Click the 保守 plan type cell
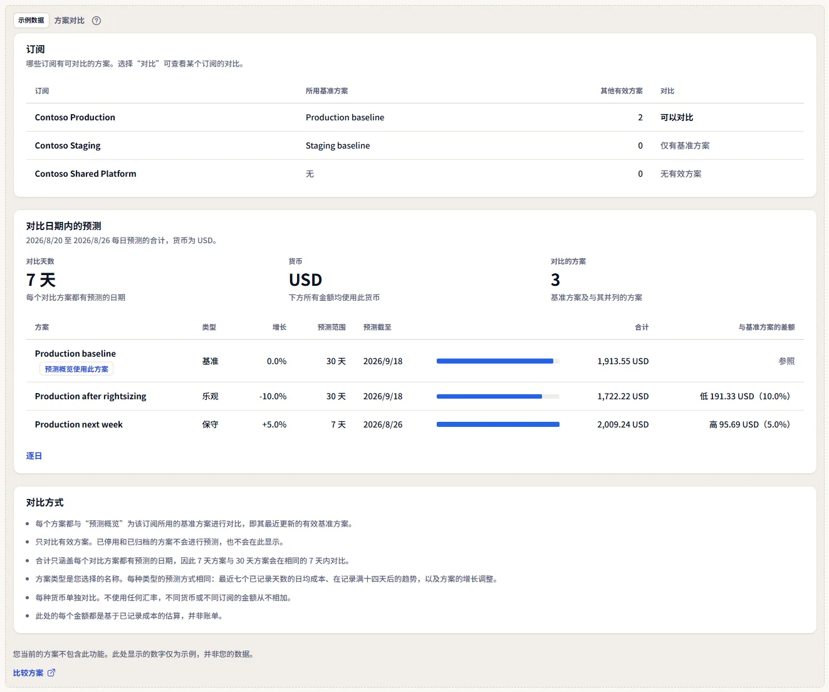 (x=210, y=424)
